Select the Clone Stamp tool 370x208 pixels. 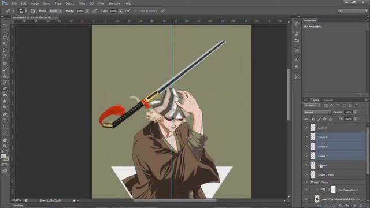pyautogui.click(x=5, y=76)
